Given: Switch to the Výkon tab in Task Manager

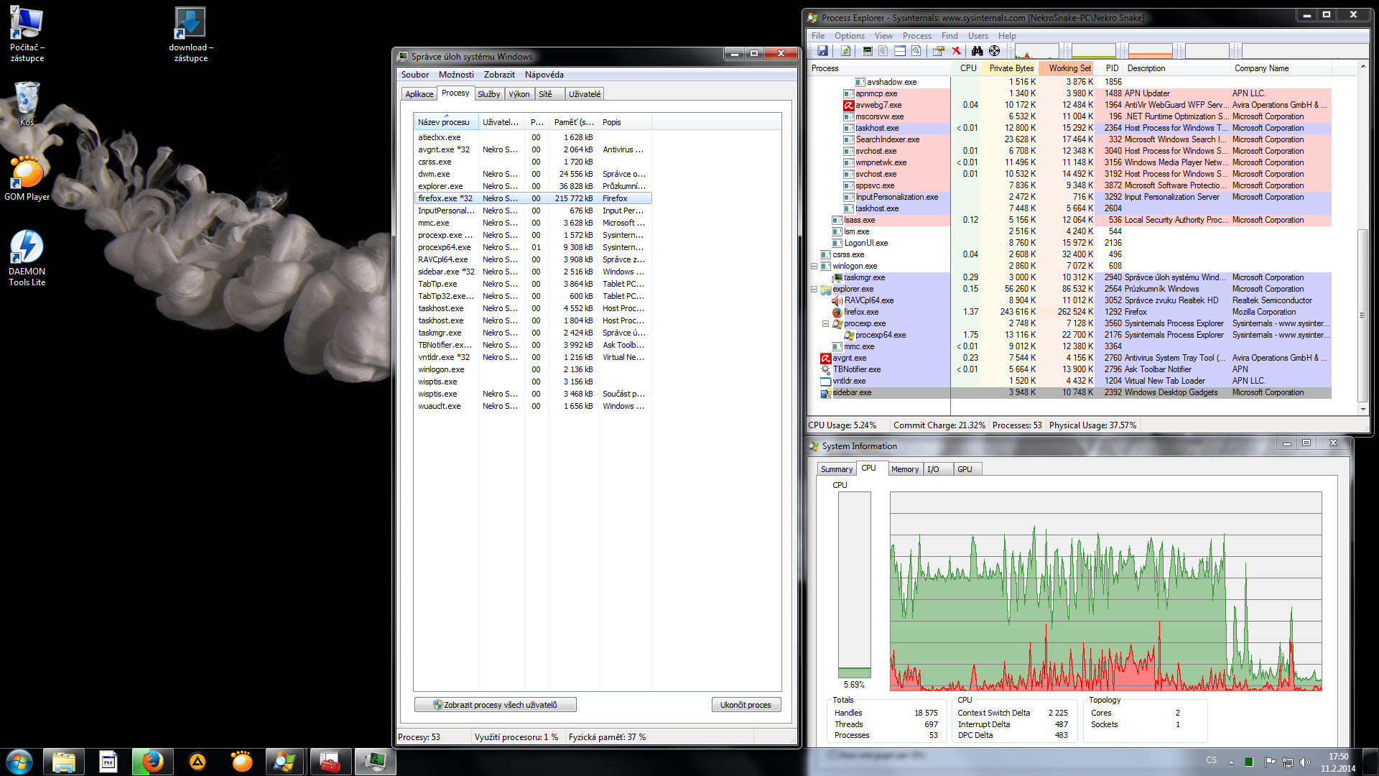Looking at the screenshot, I should pos(519,94).
